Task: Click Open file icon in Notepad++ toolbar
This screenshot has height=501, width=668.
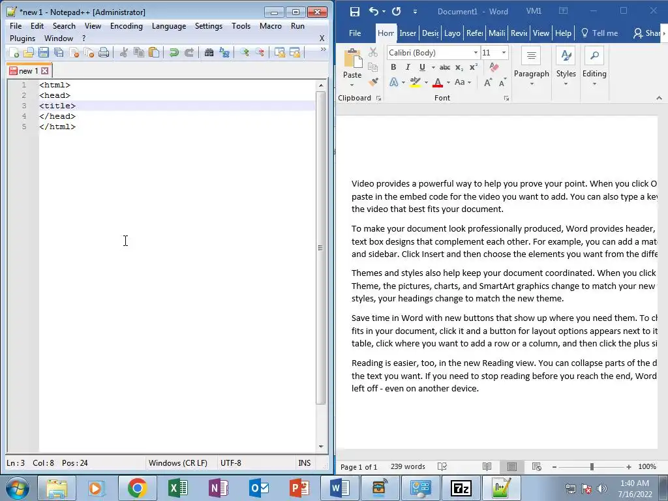Action: (x=29, y=52)
